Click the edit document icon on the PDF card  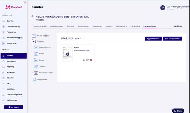coord(87,60)
